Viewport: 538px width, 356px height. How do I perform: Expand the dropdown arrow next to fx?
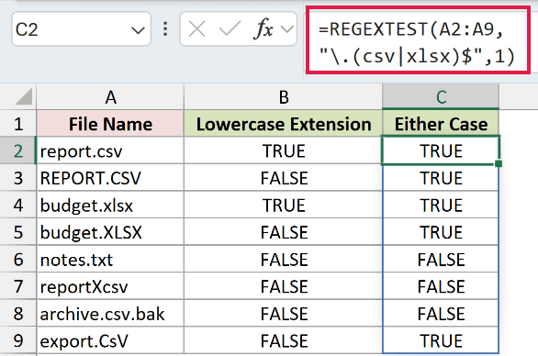[287, 29]
